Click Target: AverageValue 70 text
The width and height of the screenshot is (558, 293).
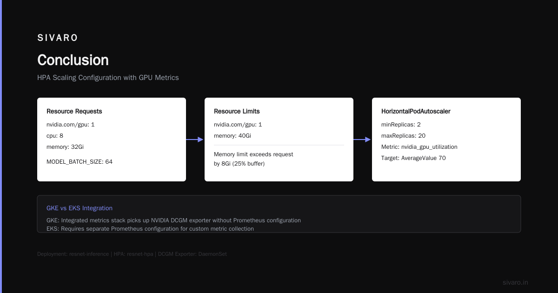click(x=413, y=158)
